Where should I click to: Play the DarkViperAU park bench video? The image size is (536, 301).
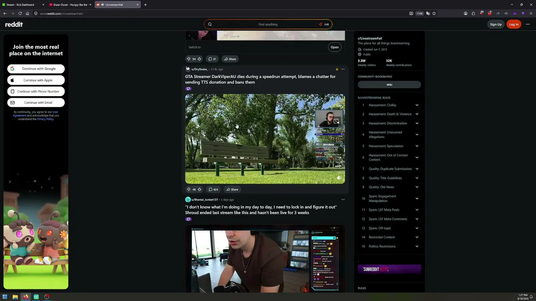(265, 139)
